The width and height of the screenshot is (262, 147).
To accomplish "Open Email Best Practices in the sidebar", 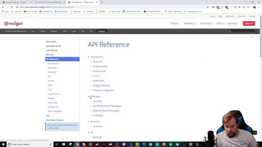I will [54, 120].
